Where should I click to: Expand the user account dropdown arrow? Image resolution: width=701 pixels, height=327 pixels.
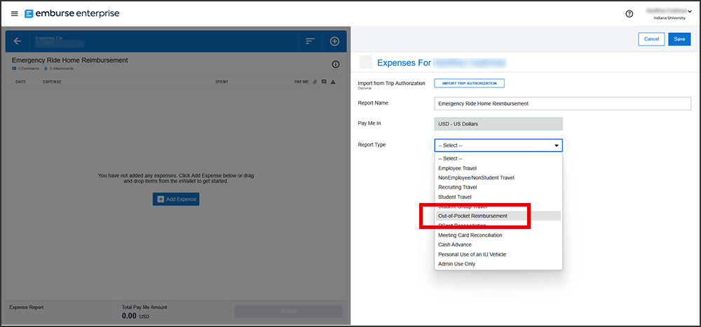tap(690, 11)
